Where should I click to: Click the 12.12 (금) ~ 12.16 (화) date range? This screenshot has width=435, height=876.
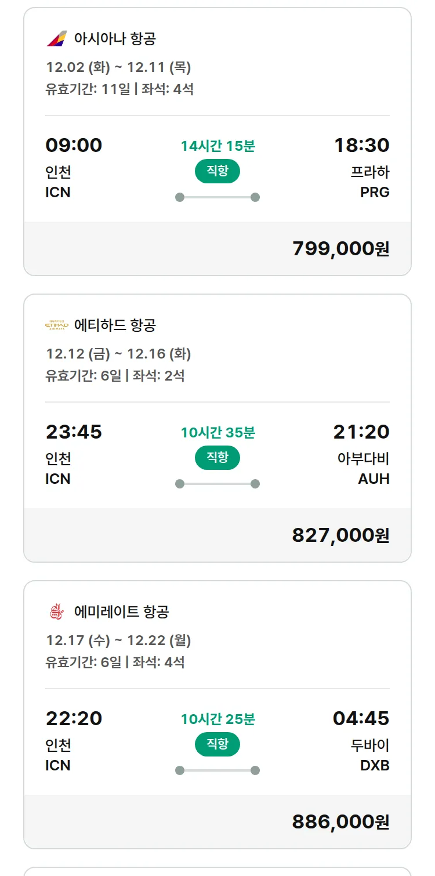point(118,354)
